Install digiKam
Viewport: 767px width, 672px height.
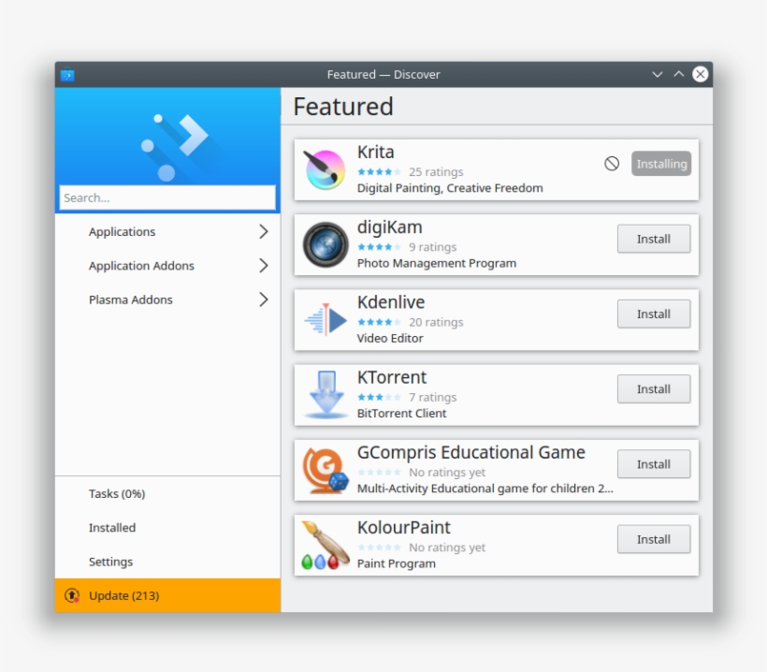coord(653,239)
